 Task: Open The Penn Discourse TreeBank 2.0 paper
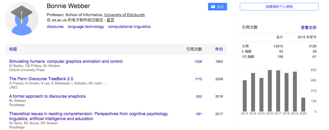41,79
